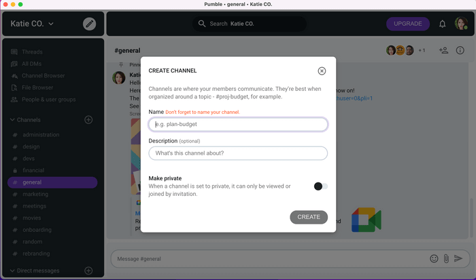Click the attach file paperclip icon

(446, 258)
